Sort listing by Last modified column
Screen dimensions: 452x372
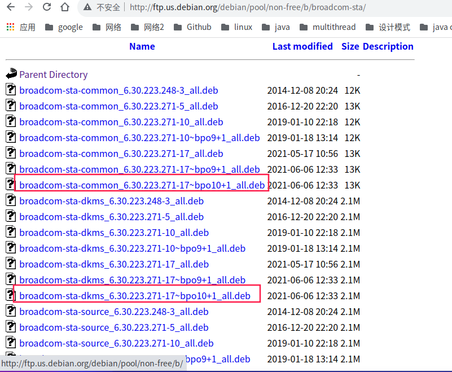point(302,46)
